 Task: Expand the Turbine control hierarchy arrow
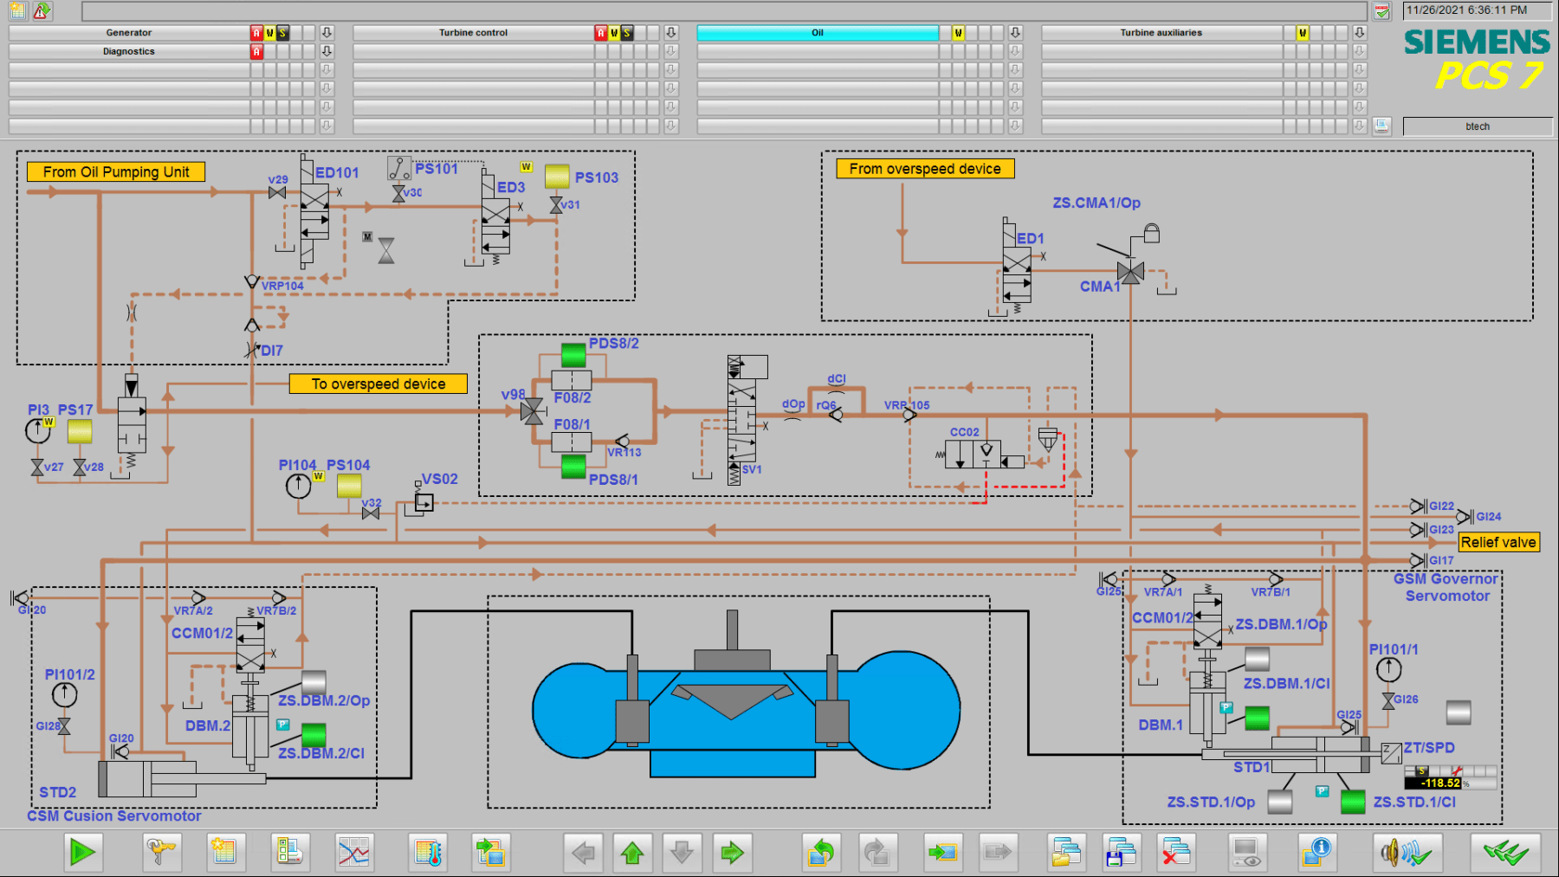coord(671,33)
